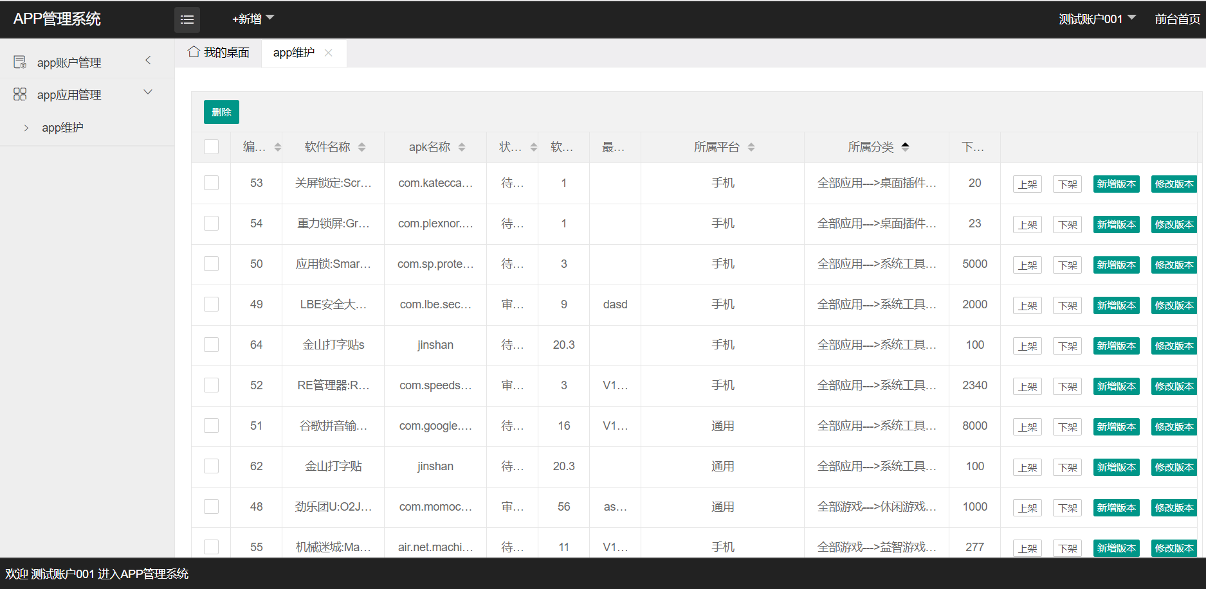Check the row 62 checkbox

click(211, 466)
